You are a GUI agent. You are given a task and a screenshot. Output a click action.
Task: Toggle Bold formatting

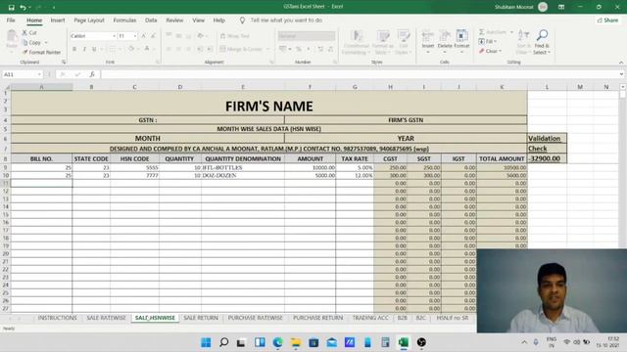[74, 49]
